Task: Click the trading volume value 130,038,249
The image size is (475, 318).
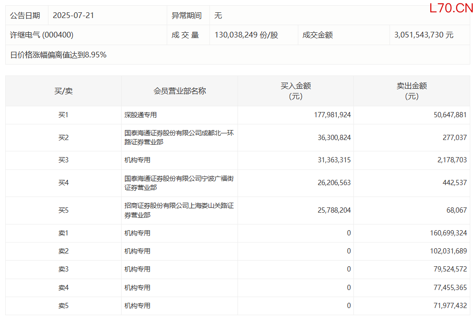Action: pyautogui.click(x=246, y=35)
